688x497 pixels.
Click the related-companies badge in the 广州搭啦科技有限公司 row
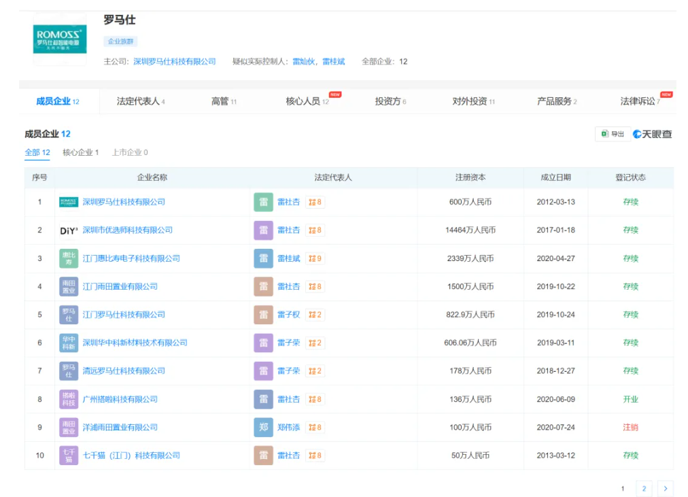tap(315, 399)
